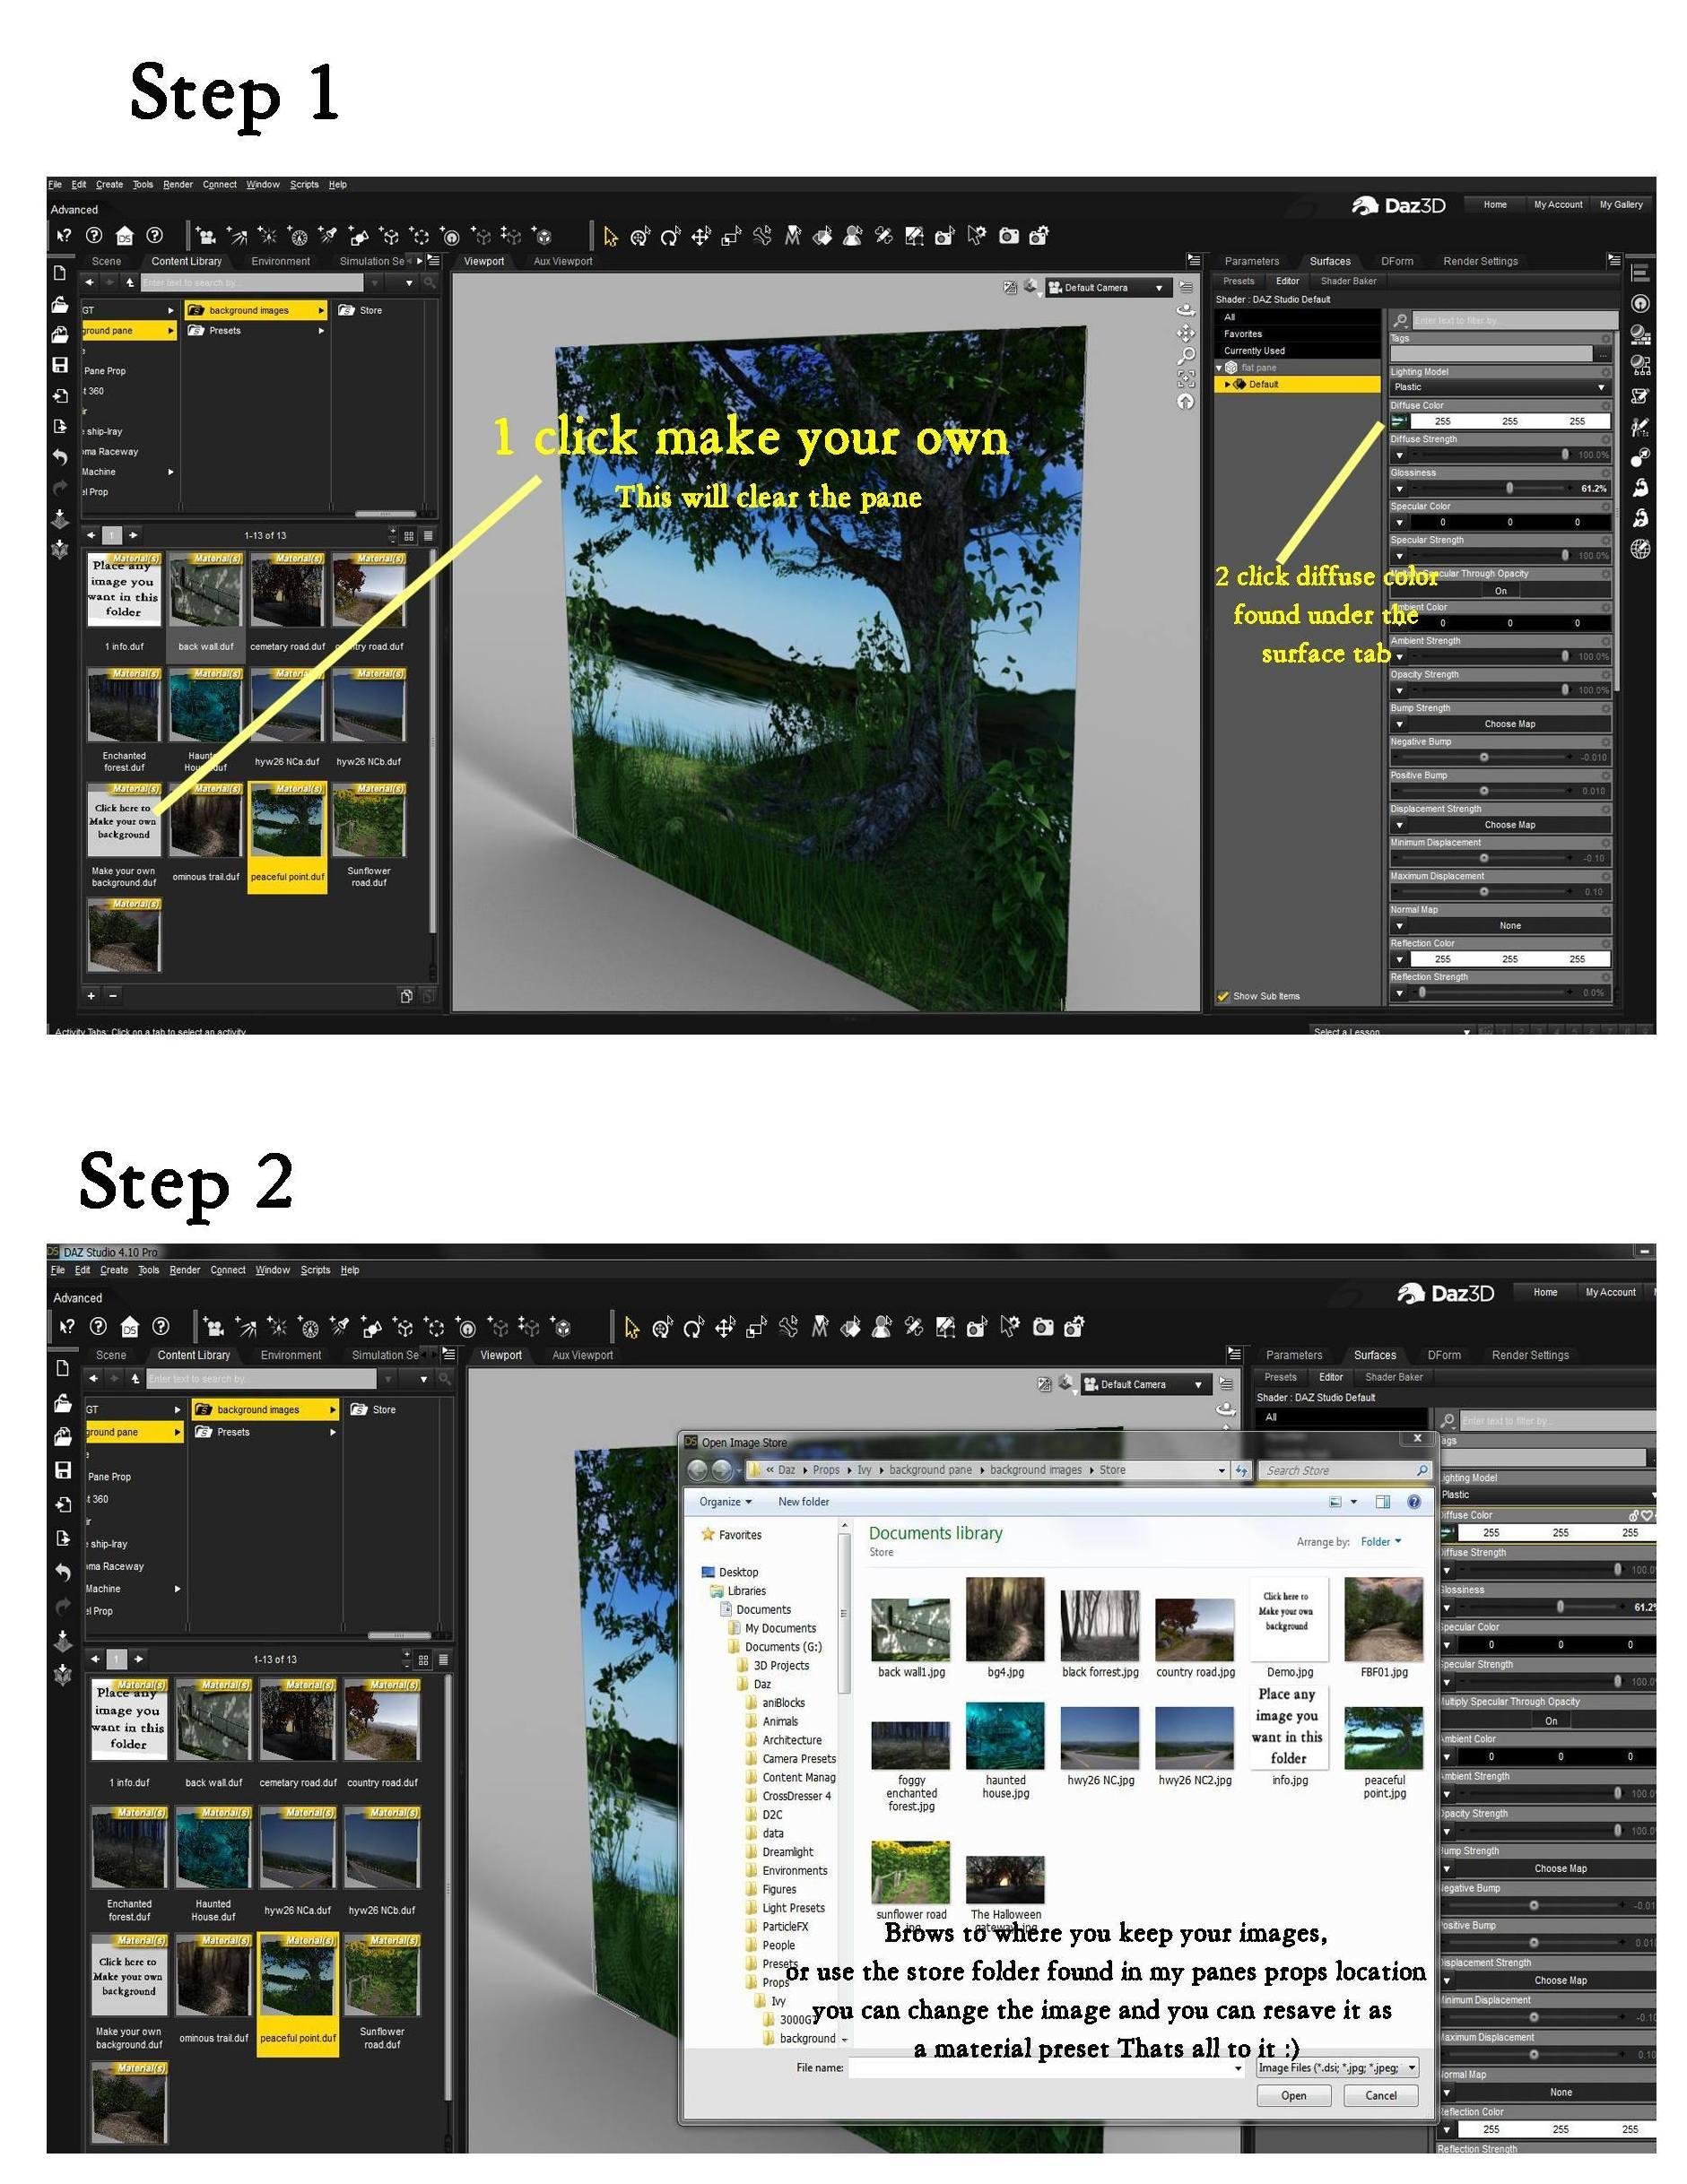
Task: Open Default Camera dropdown in Step 2 viewport
Action: pyautogui.click(x=1147, y=1385)
